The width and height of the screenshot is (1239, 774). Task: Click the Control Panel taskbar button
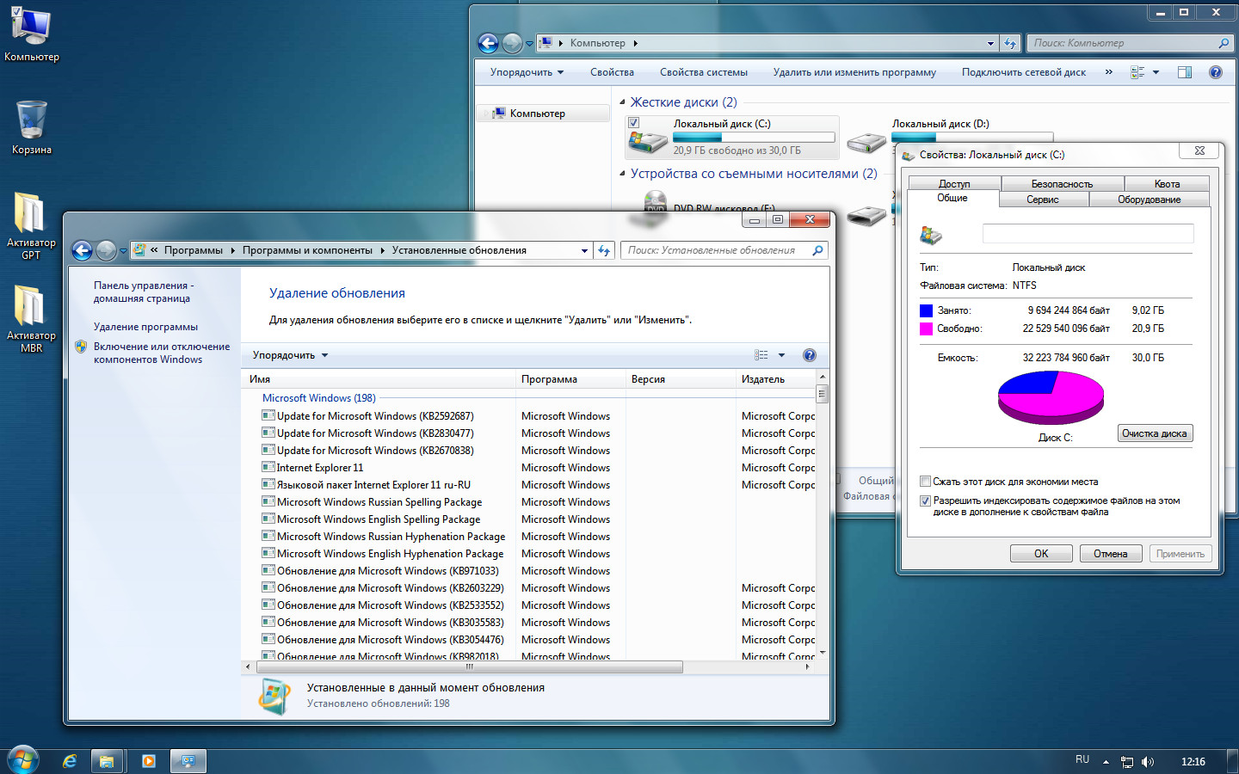pos(188,761)
